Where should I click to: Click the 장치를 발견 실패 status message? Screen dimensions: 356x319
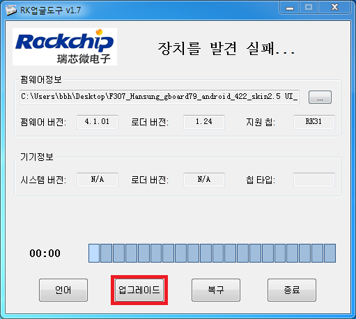pyautogui.click(x=226, y=49)
